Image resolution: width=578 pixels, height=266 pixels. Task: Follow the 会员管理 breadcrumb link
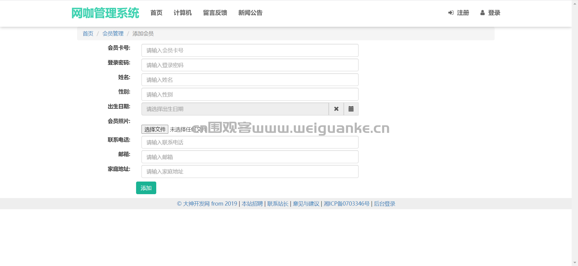tap(113, 34)
